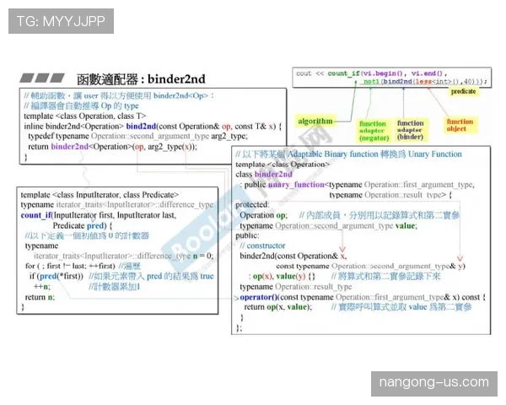506x405 pixels.
Task: Click the slide title '函數適配器 : binder2nd'
Action: pyautogui.click(x=141, y=79)
